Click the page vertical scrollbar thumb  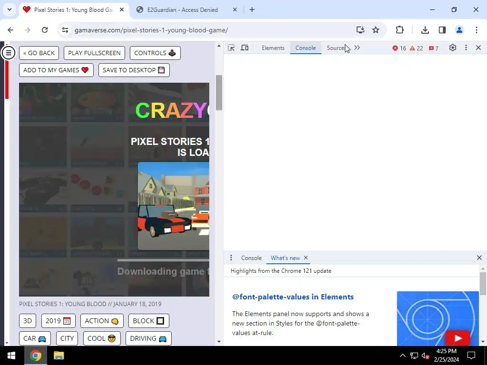pos(219,93)
